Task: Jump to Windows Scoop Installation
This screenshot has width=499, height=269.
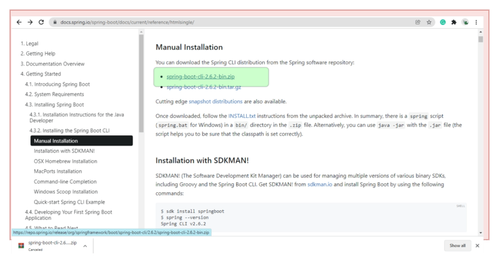Action: [x=66, y=192]
